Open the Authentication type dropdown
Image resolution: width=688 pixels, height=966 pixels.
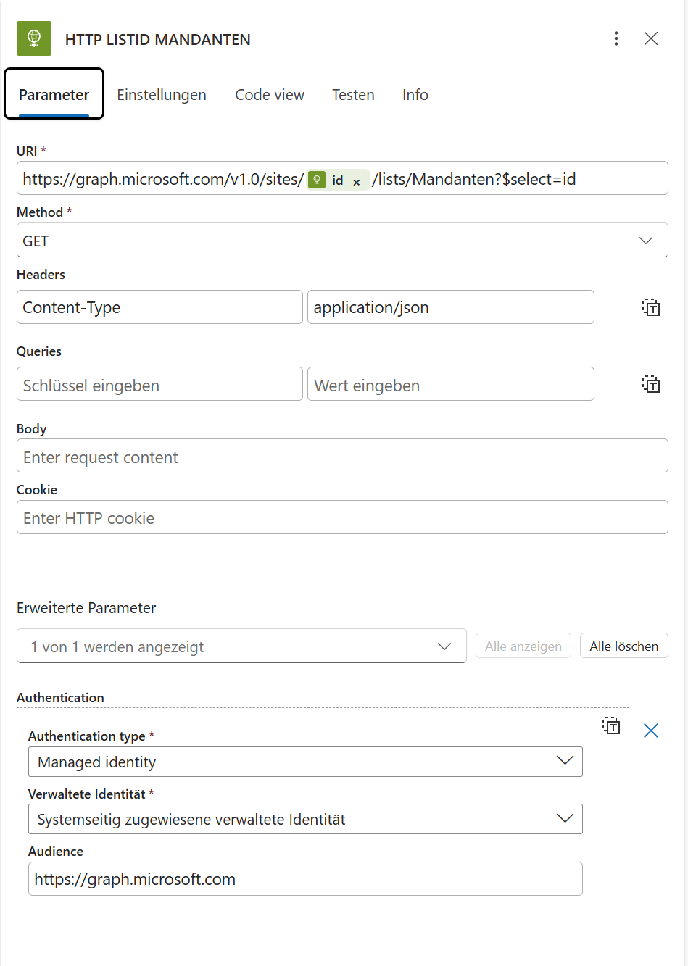(x=565, y=761)
